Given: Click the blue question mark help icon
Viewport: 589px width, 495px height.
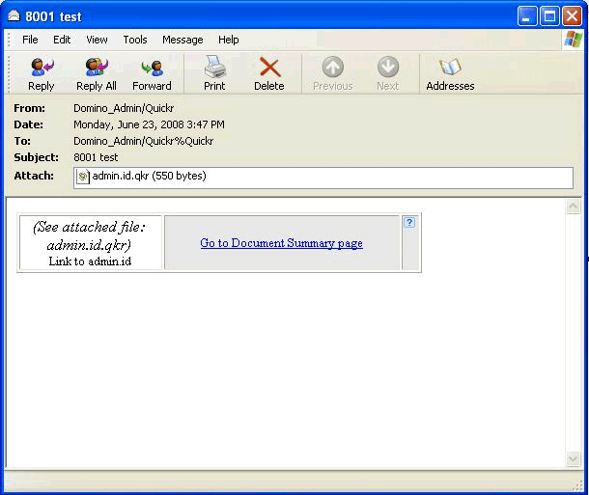Looking at the screenshot, I should pos(409,223).
